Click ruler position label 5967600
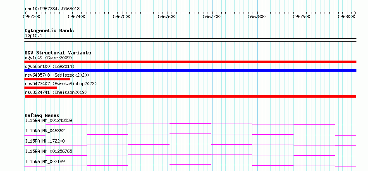The width and height of the screenshot is (368, 171). click(x=167, y=16)
